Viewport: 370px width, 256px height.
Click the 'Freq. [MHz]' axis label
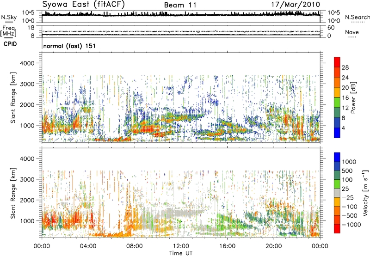[x=8, y=31]
